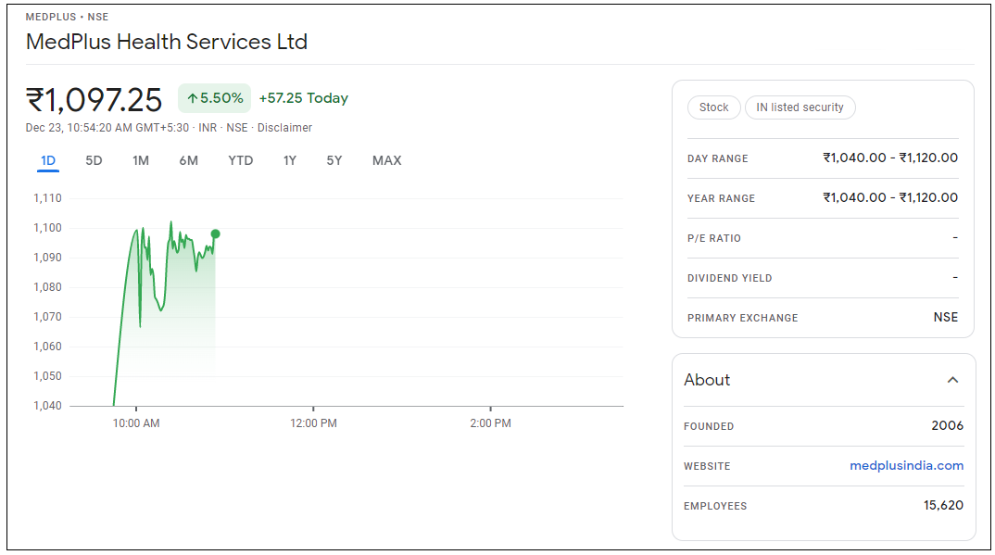Click the 1,110 y-axis label

coord(47,198)
